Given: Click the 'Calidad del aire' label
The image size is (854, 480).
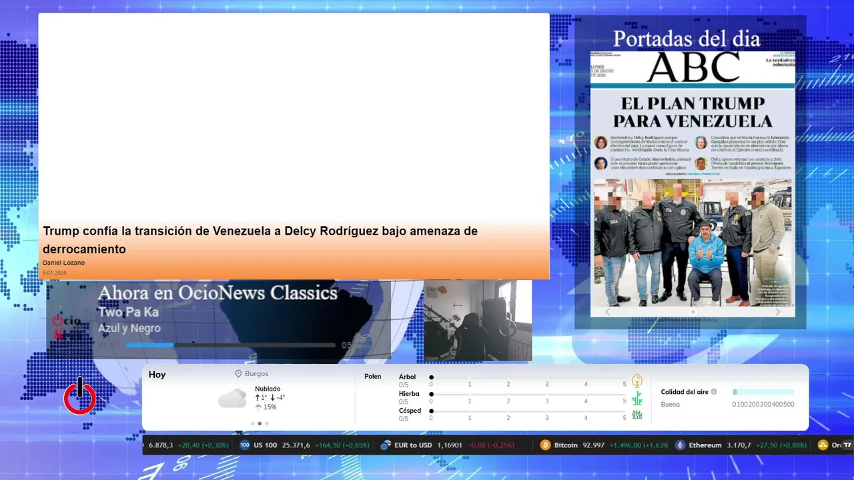Looking at the screenshot, I should (685, 392).
